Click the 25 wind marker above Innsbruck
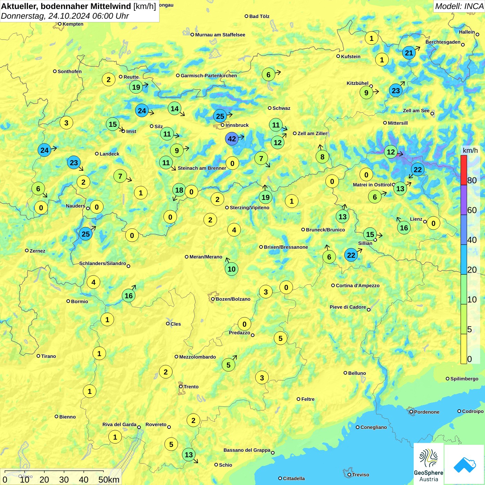Viewport: 485px width, 485px height. 220,116
